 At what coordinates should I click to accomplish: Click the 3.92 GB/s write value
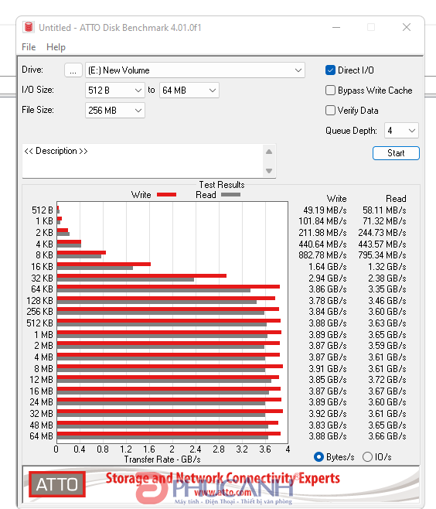click(x=327, y=414)
